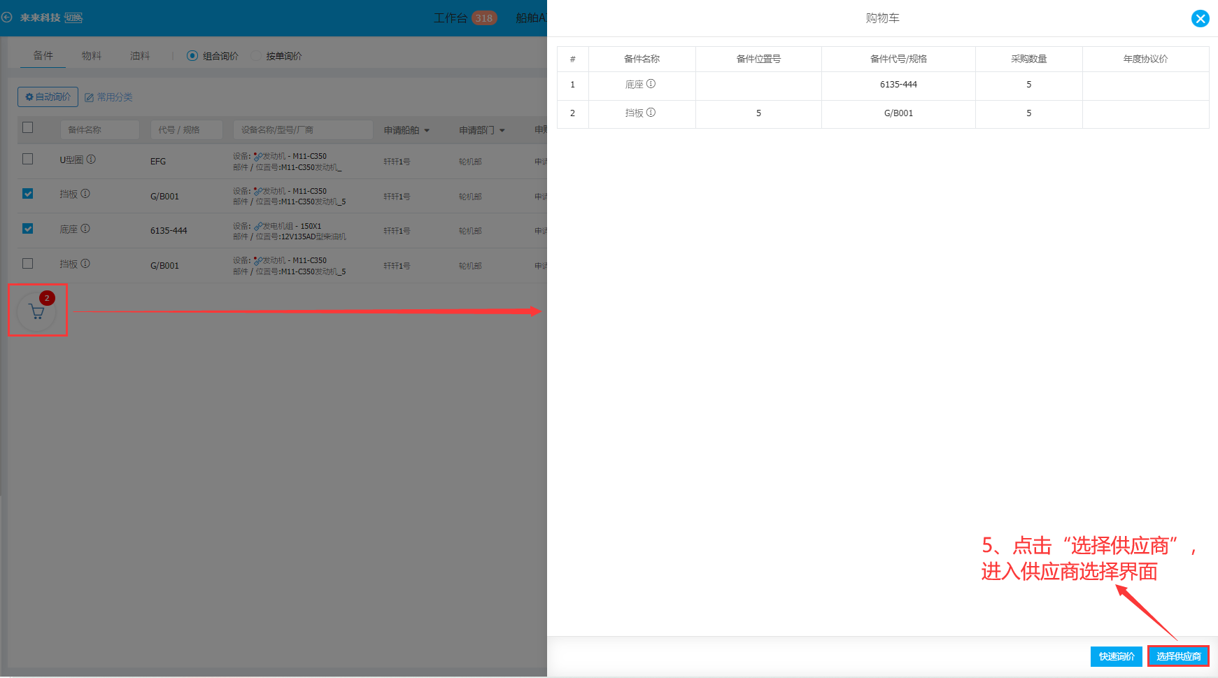Click 采购数量 value 5 in 底座 cart row
The width and height of the screenshot is (1218, 678).
coord(1028,85)
